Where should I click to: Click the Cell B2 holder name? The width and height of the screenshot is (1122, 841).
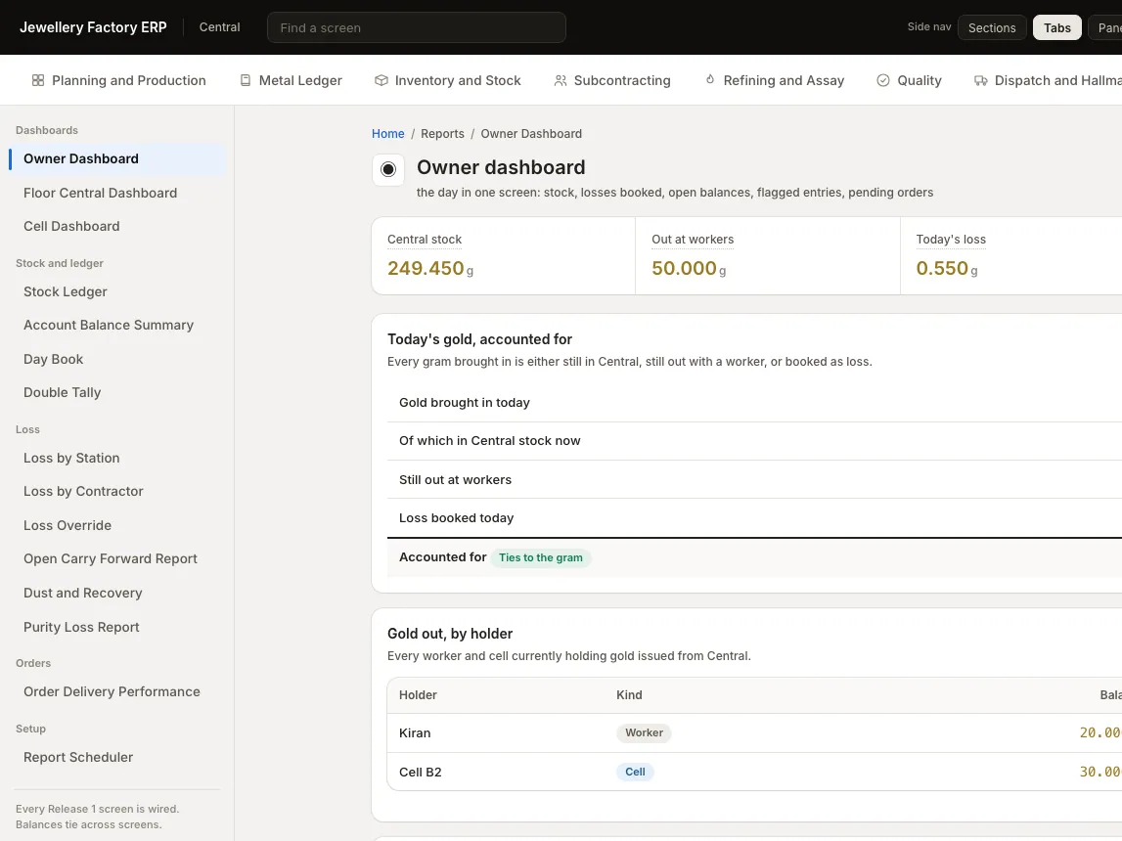point(420,773)
